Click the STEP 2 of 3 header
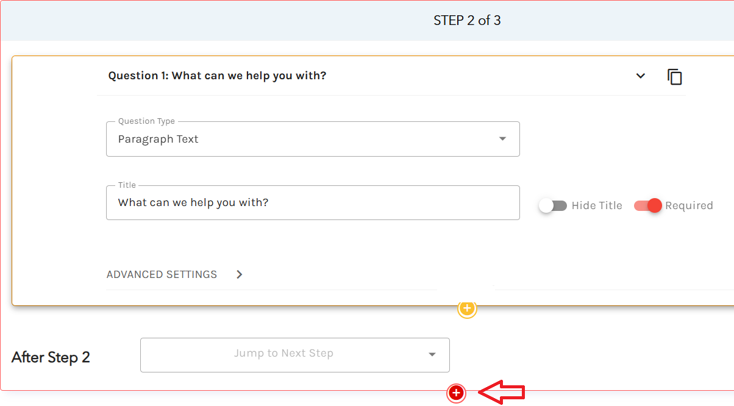This screenshot has height=406, width=734. 467,20
